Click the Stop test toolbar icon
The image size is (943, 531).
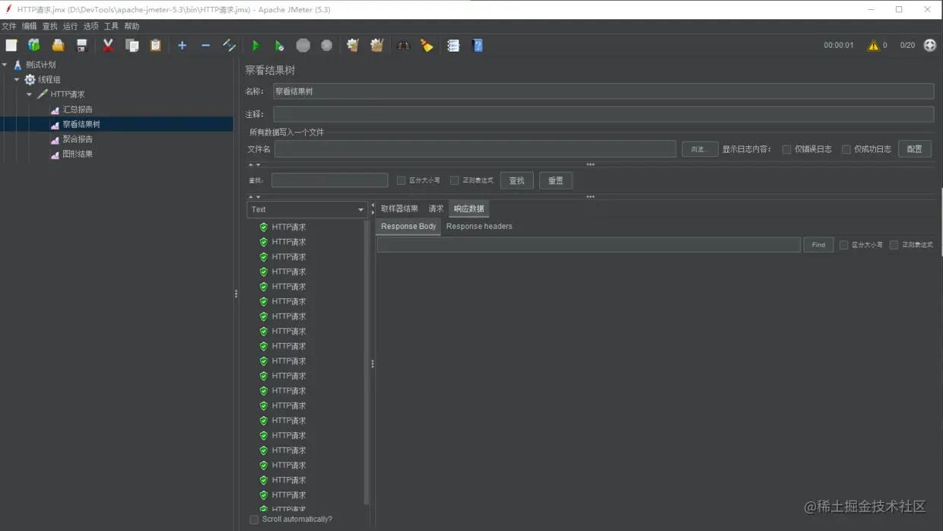303,46
